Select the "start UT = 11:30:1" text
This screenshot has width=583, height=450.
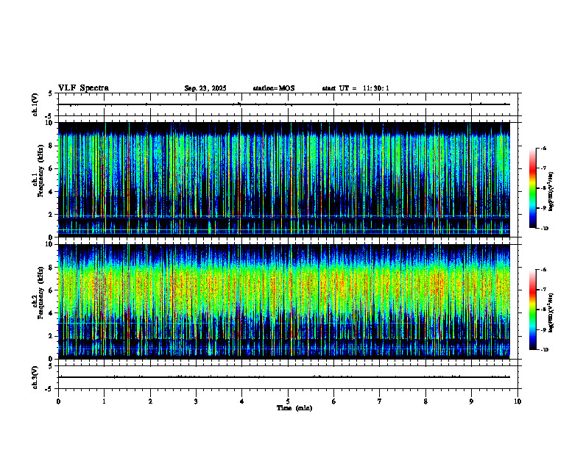click(x=356, y=88)
